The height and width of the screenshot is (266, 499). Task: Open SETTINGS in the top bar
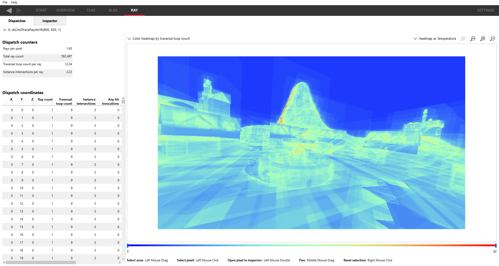(485, 10)
